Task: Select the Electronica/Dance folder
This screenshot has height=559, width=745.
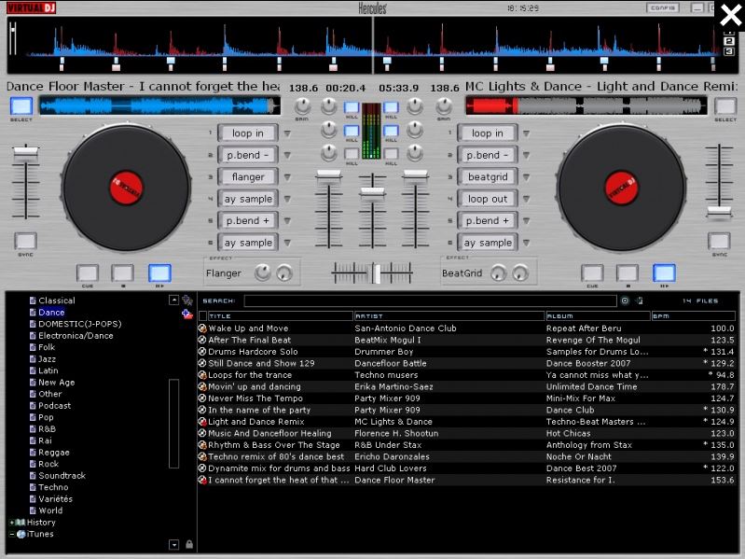Action: [x=76, y=336]
